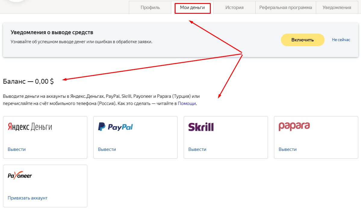This screenshot has height=210, width=361.
Task: Click the Баланс — 0,00 $ text
Action: click(x=28, y=81)
